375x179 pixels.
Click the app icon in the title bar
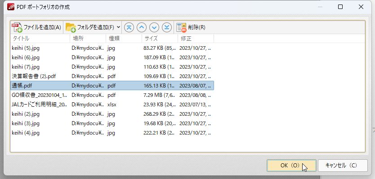click(11, 7)
